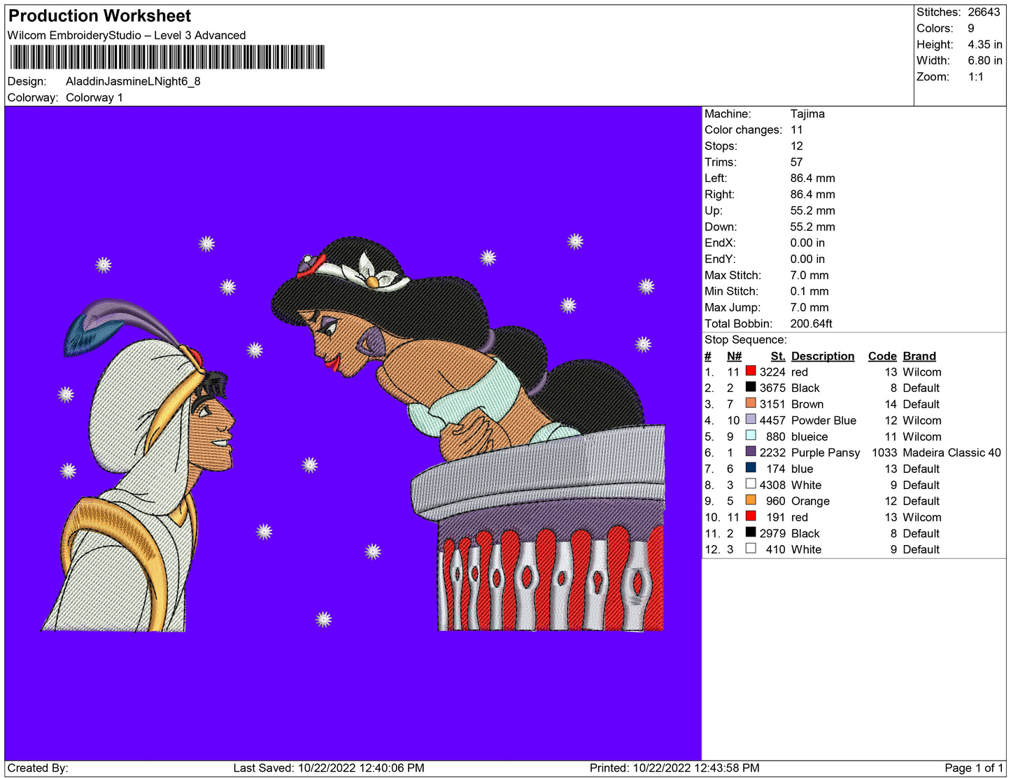Select the 'Production Worksheet' title
The height and width of the screenshot is (778, 1011).
pyautogui.click(x=99, y=16)
